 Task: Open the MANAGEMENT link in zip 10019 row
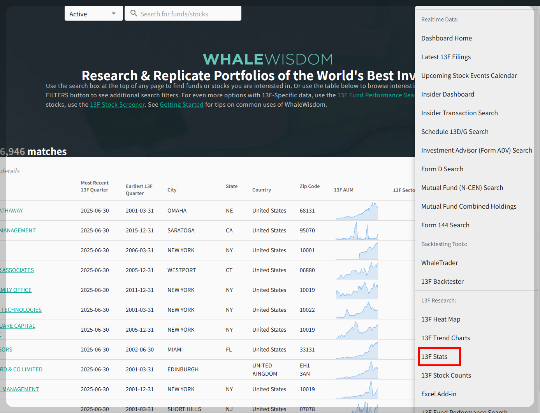19,389
